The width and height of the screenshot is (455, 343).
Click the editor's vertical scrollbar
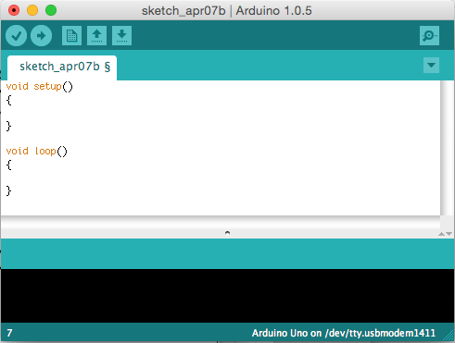click(447, 148)
